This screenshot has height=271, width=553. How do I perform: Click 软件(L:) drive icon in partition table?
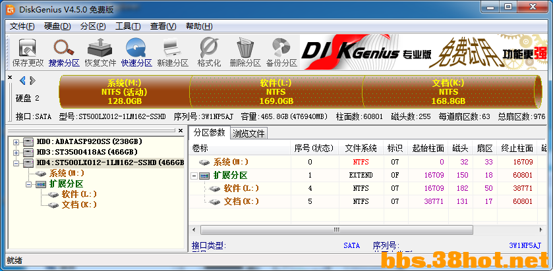point(214,189)
